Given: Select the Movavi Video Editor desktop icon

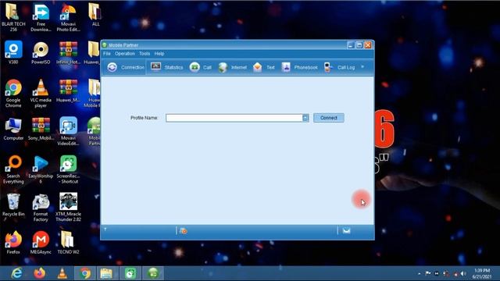Looking at the screenshot, I should click(68, 131).
